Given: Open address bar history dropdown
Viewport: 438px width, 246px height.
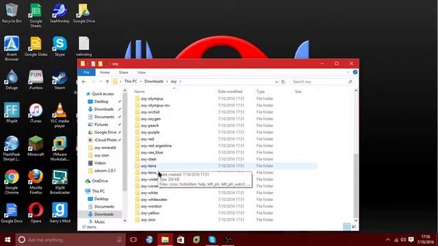Looking at the screenshot, I should (276, 82).
